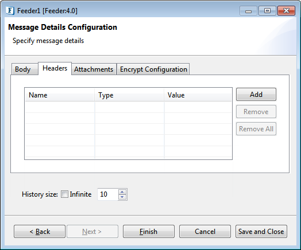Click the Finish button
The image size is (301, 250).
click(x=149, y=232)
